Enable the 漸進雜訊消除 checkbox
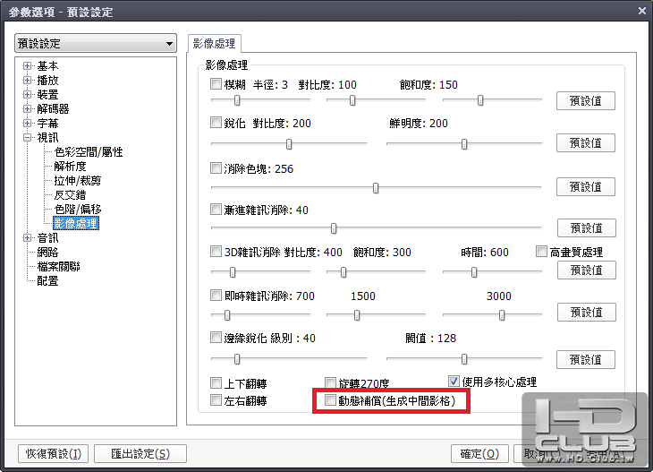The image size is (653, 472). click(x=216, y=210)
